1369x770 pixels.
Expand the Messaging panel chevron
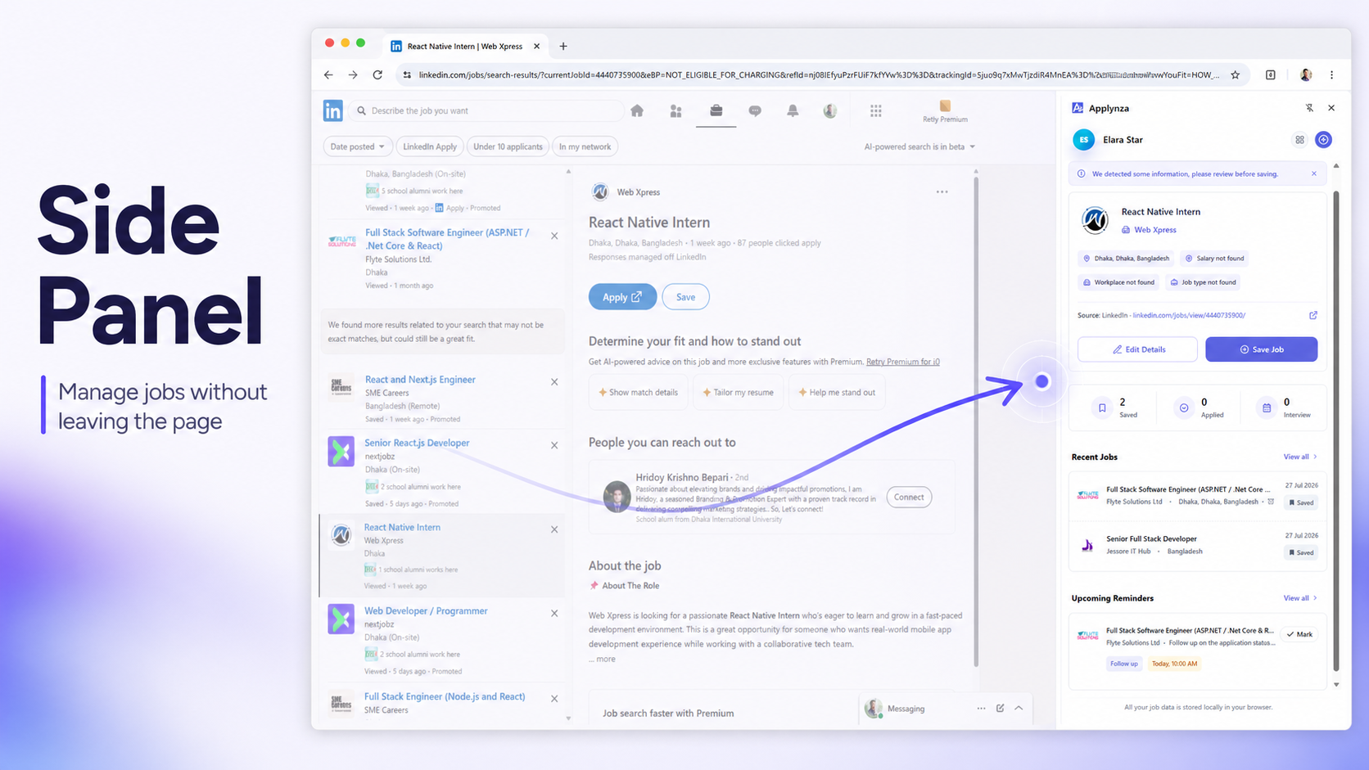(x=1019, y=708)
